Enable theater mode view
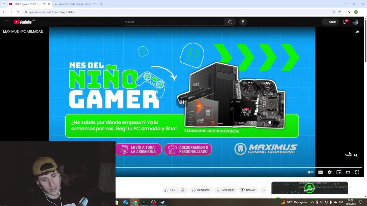 coord(348,172)
